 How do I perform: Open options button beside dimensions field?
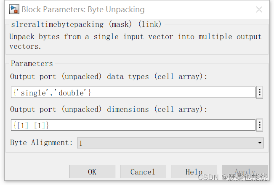click(260, 125)
